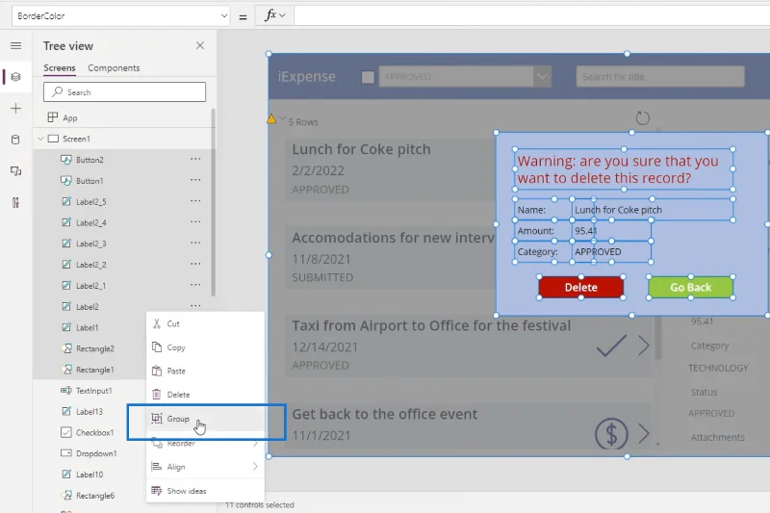Choose Group from context menu
The image size is (770, 513).
point(205,419)
